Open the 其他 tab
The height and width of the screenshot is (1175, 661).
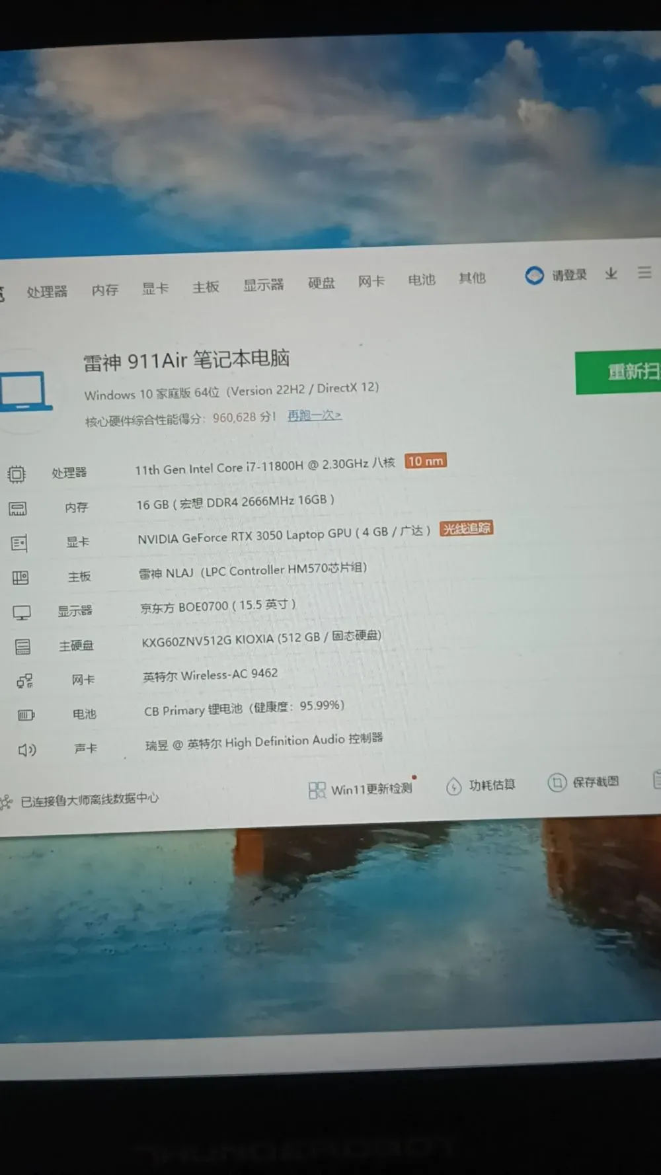tap(472, 278)
